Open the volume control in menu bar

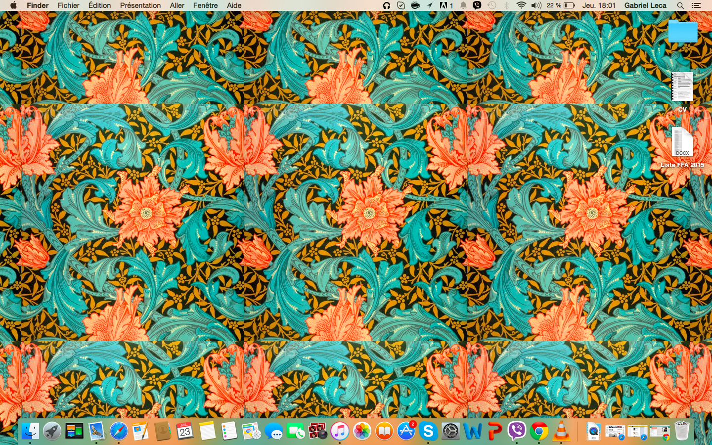pyautogui.click(x=536, y=5)
